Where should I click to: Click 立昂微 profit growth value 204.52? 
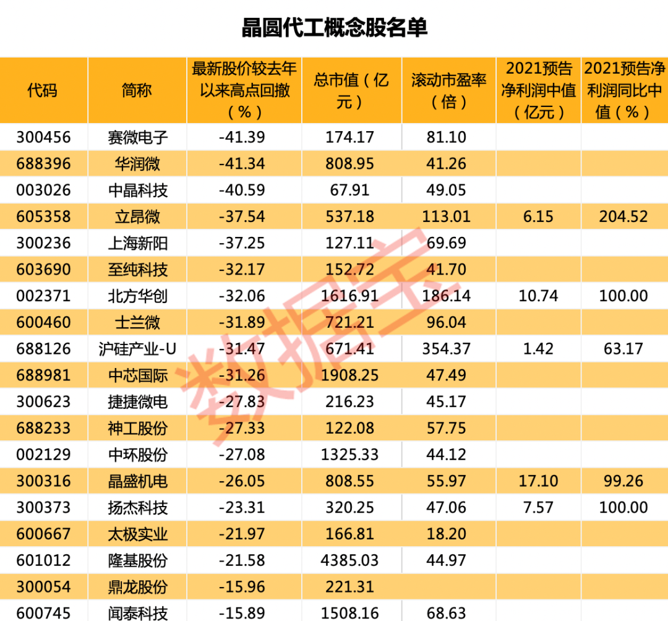623,216
